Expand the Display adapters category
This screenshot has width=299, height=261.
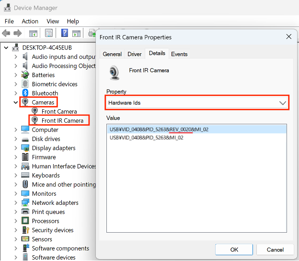[x=16, y=148]
